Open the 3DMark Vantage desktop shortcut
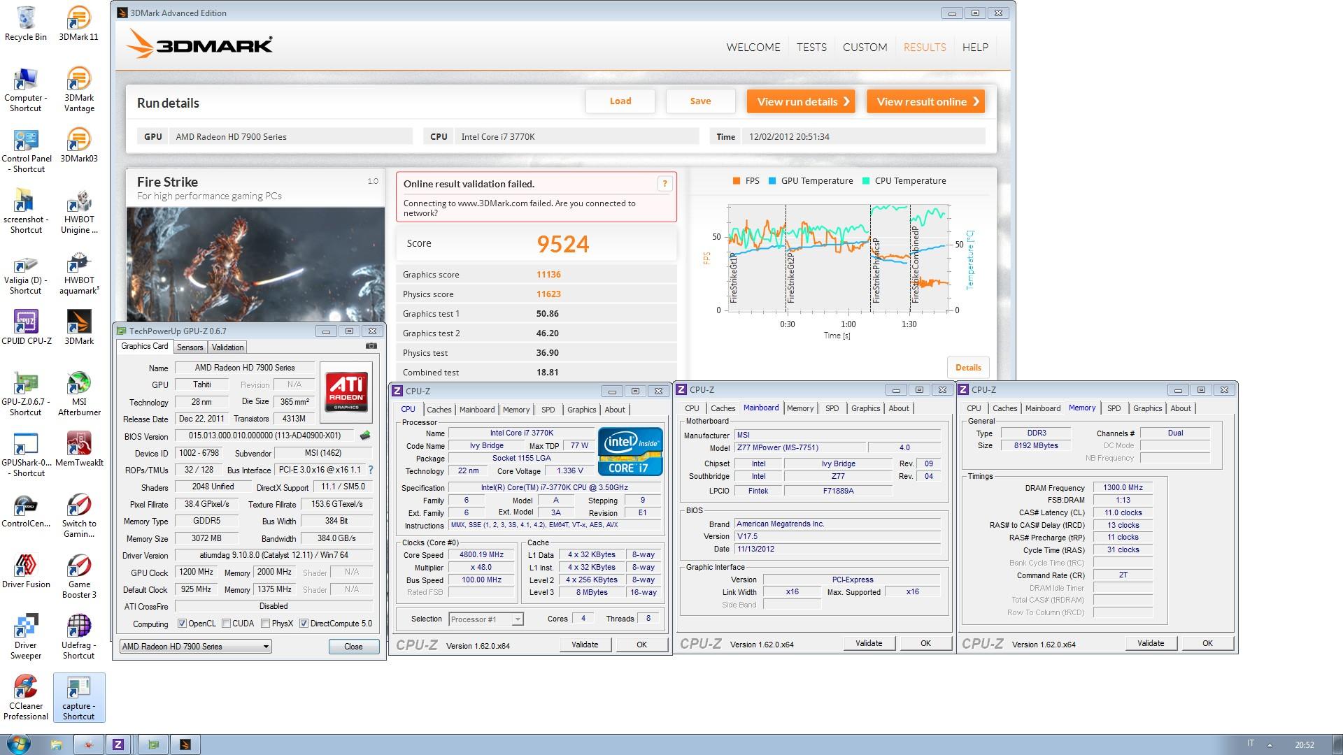 (78, 89)
